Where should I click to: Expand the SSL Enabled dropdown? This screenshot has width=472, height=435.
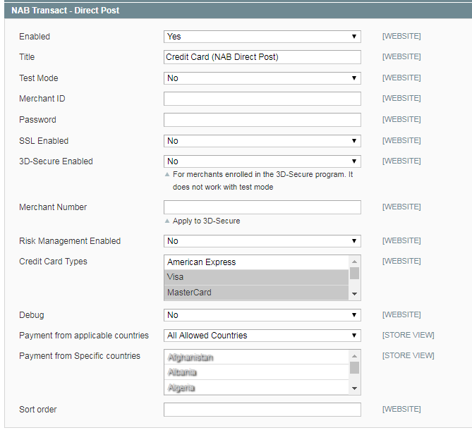pyautogui.click(x=262, y=141)
